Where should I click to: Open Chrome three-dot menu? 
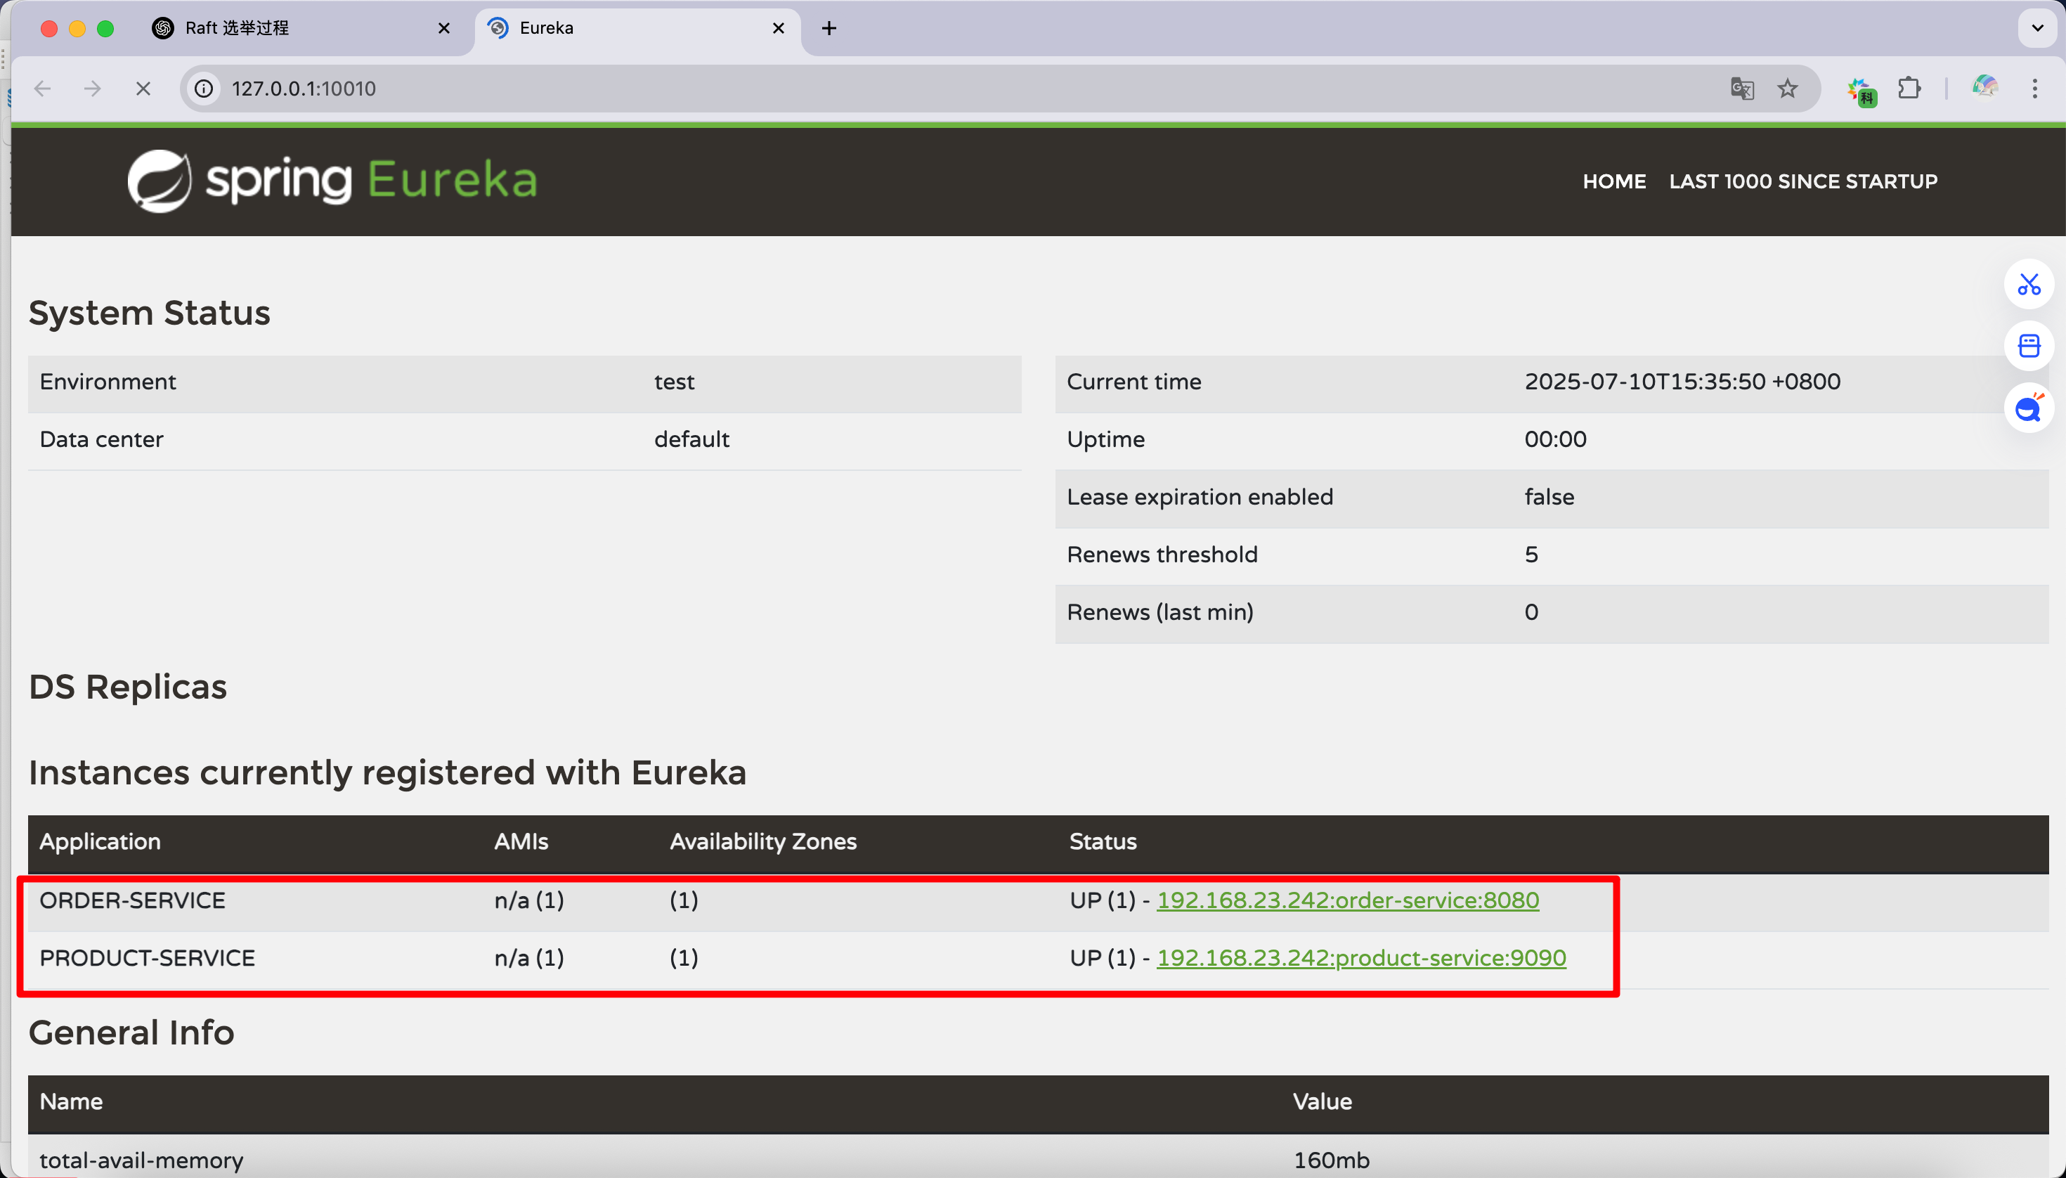coord(2034,88)
